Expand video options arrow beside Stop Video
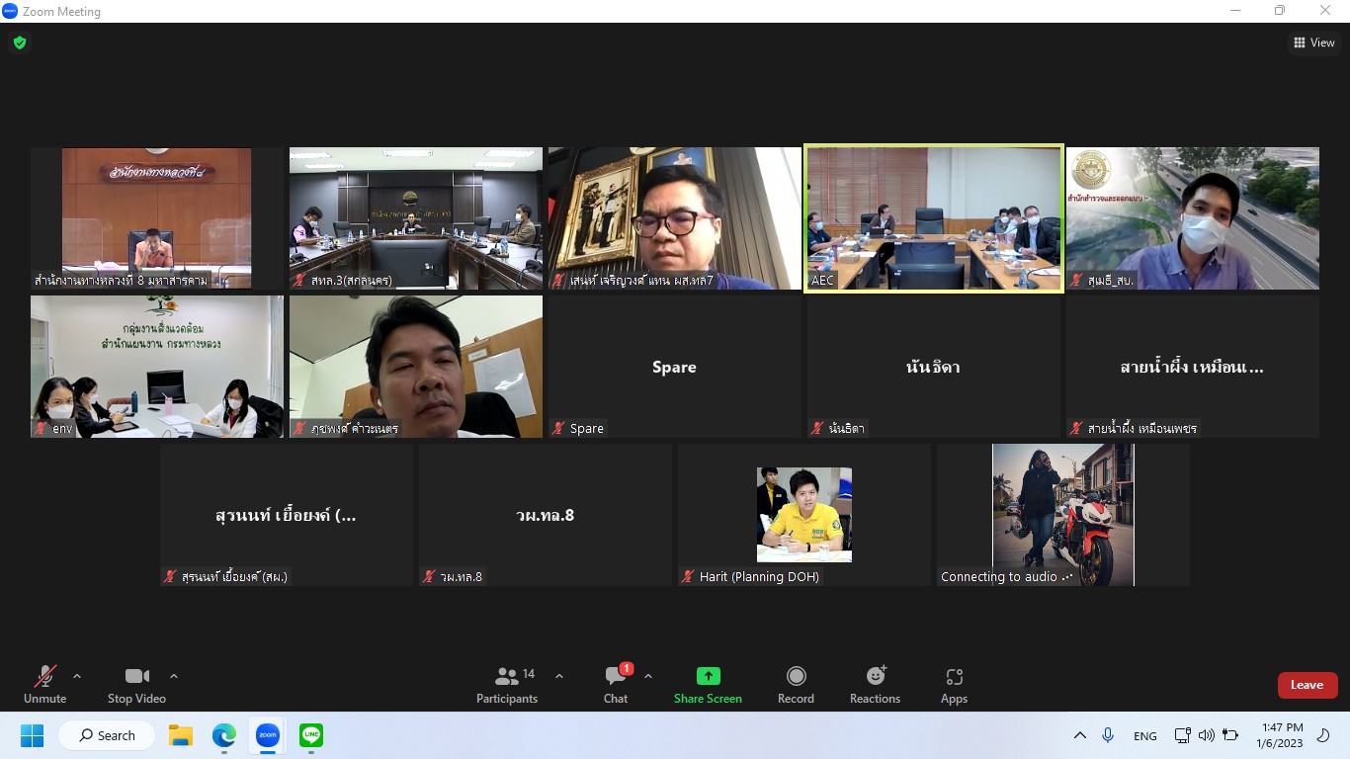Screen dimensions: 1350x759 (174, 676)
